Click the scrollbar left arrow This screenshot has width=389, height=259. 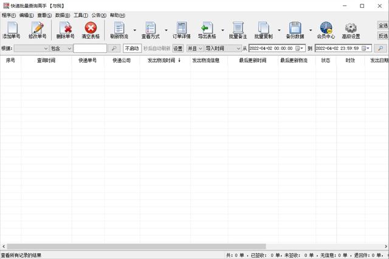4,246
